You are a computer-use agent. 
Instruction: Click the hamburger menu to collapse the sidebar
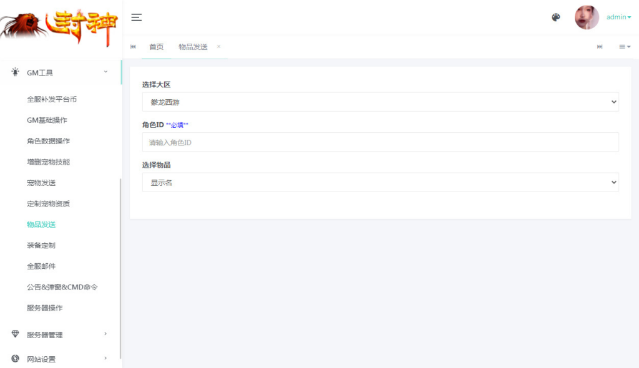(136, 17)
